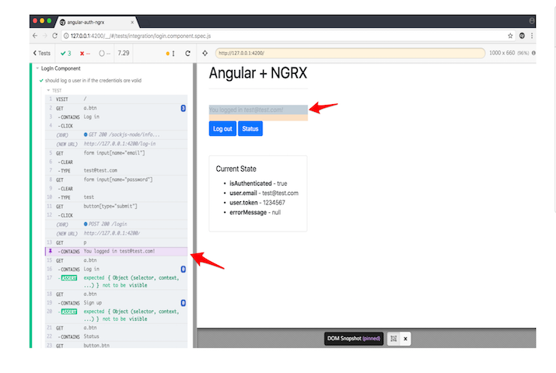This screenshot has width=556, height=373.
Task: Click the blue Log out button
Action: coord(222,129)
